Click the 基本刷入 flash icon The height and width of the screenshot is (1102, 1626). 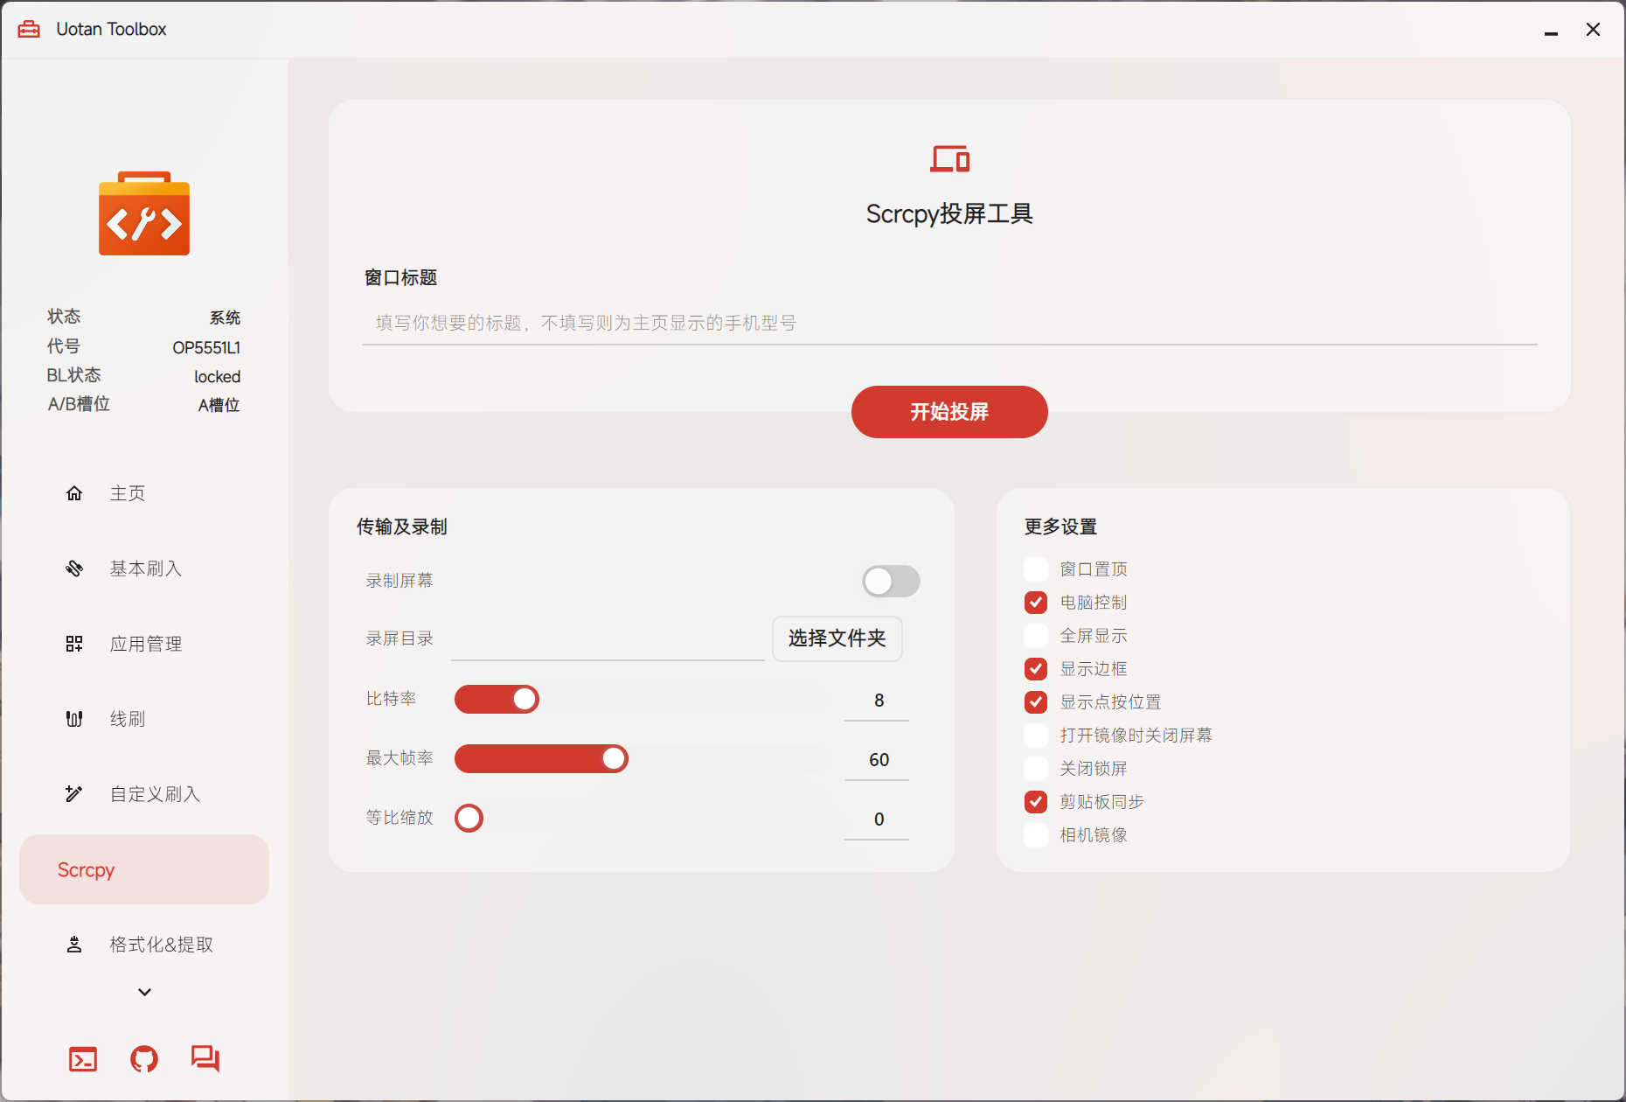pos(74,568)
